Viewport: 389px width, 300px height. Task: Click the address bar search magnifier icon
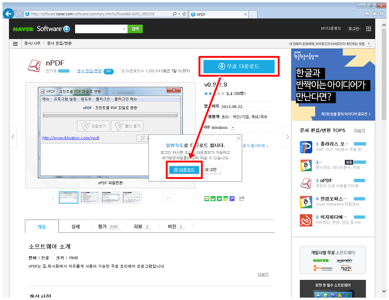174,14
